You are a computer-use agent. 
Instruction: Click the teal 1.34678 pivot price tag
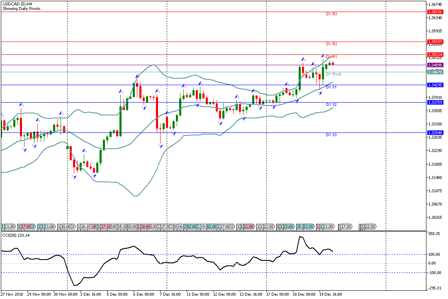click(435, 72)
